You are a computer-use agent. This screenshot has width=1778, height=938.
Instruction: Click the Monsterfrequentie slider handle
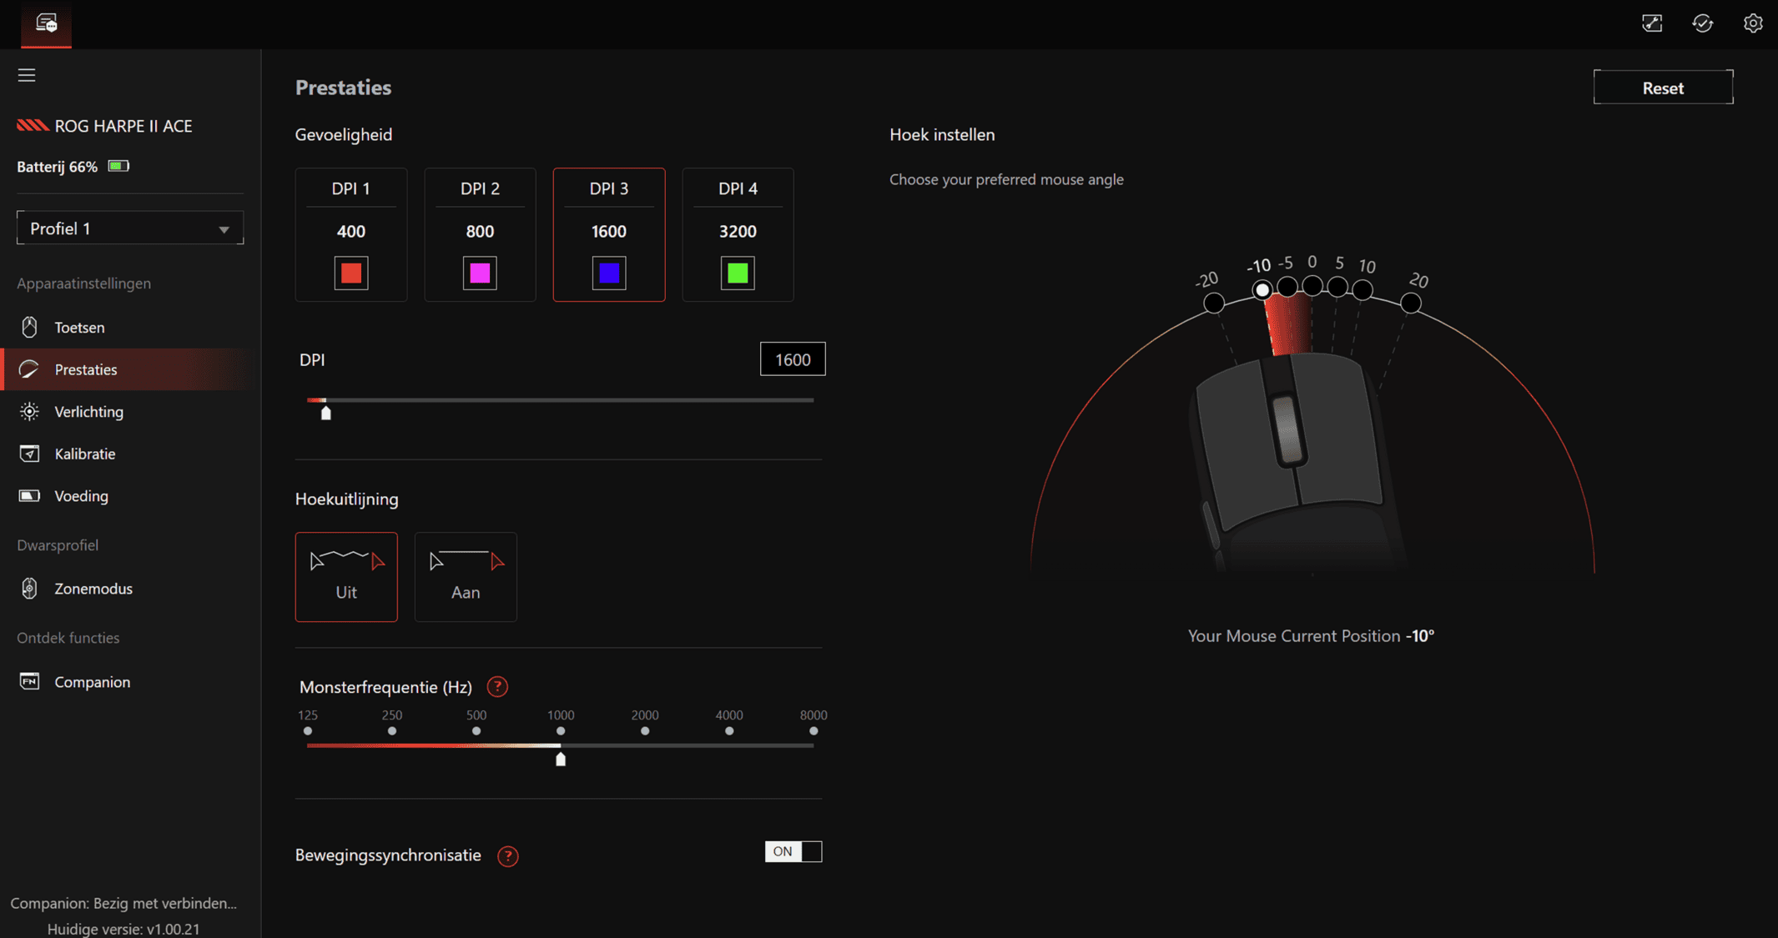561,759
